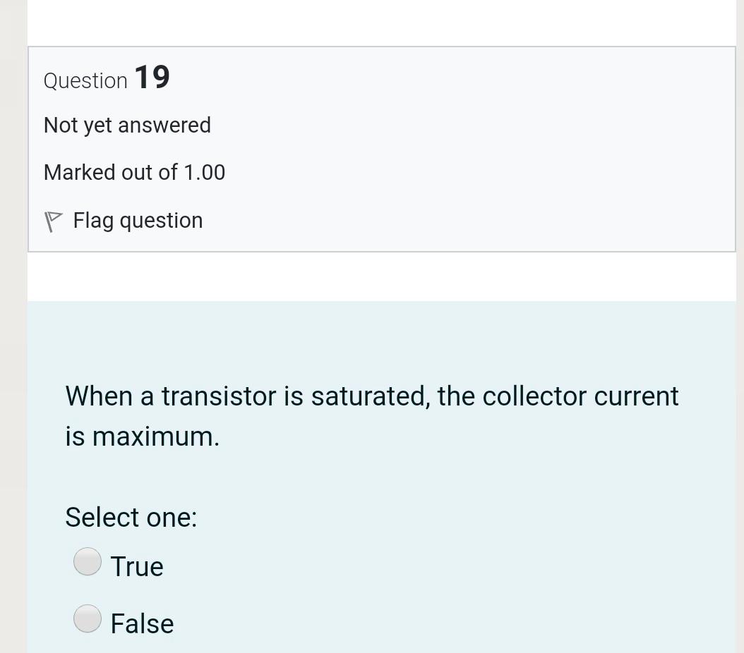Click the word Question in the header
The image size is (744, 653).
[85, 81]
